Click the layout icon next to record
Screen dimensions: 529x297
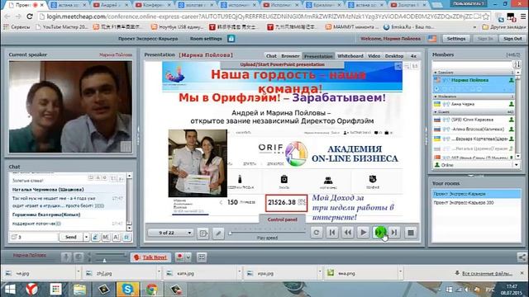point(202,257)
